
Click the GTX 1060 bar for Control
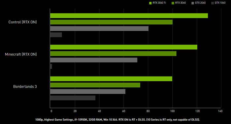56,35
